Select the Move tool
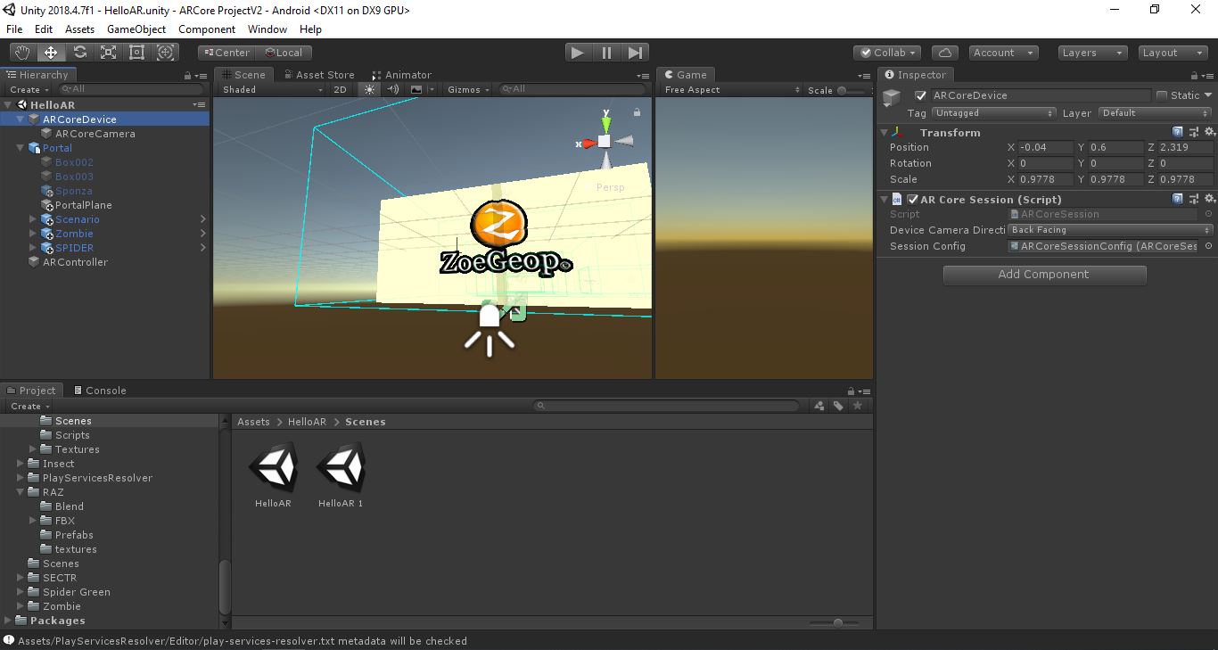 tap(51, 53)
